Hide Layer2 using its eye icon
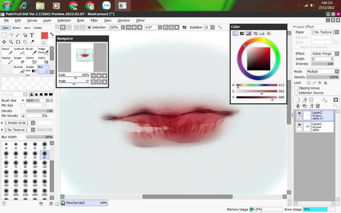341x213 pixels. pos(299,114)
